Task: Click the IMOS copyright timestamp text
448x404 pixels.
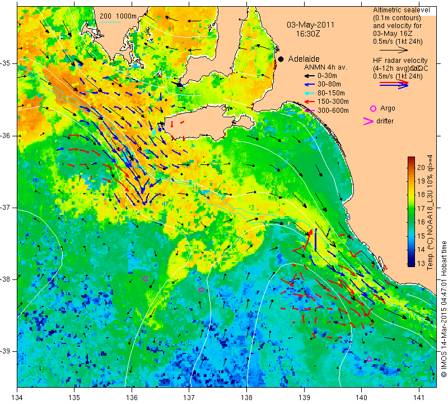Action: coord(444,309)
